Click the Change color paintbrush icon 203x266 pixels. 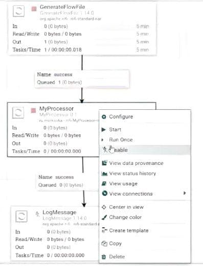click(104, 217)
